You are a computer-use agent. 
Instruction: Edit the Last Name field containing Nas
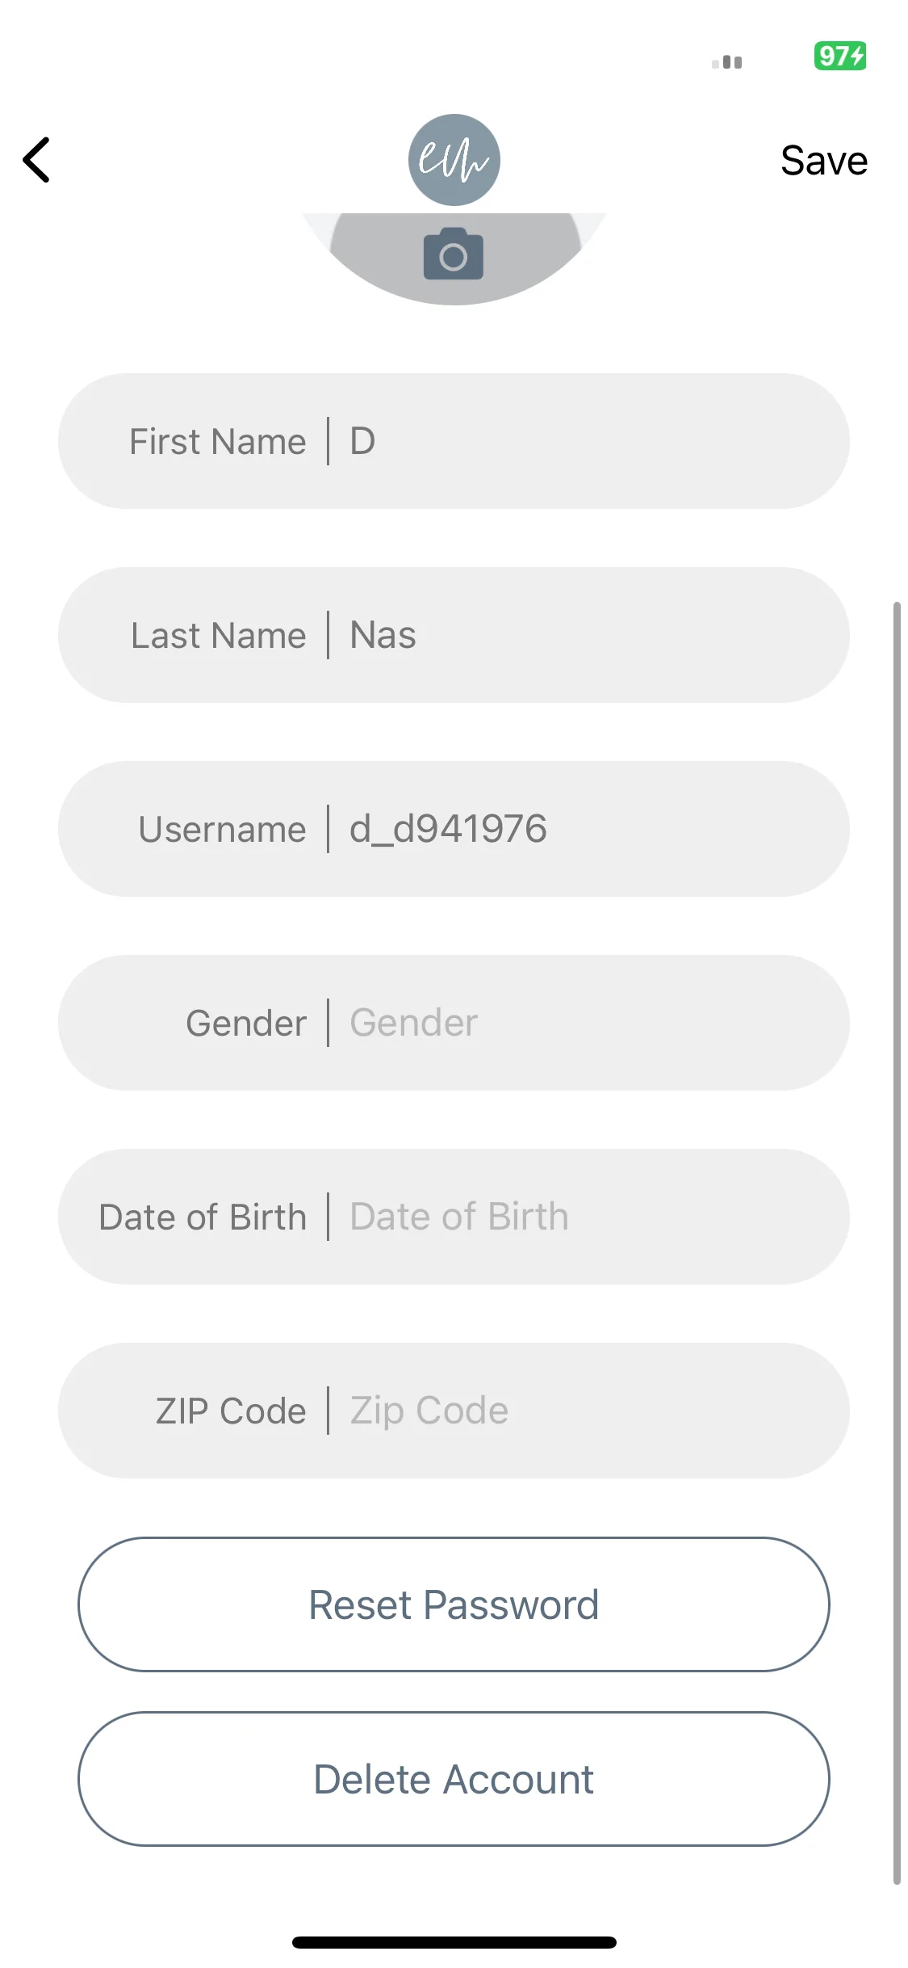(x=454, y=635)
